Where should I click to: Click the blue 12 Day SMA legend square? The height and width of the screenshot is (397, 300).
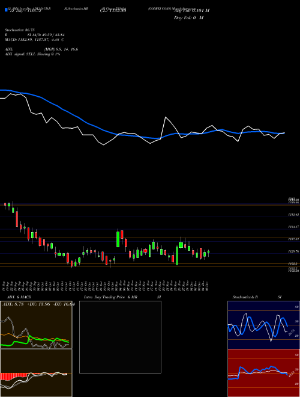click(x=6, y=10)
